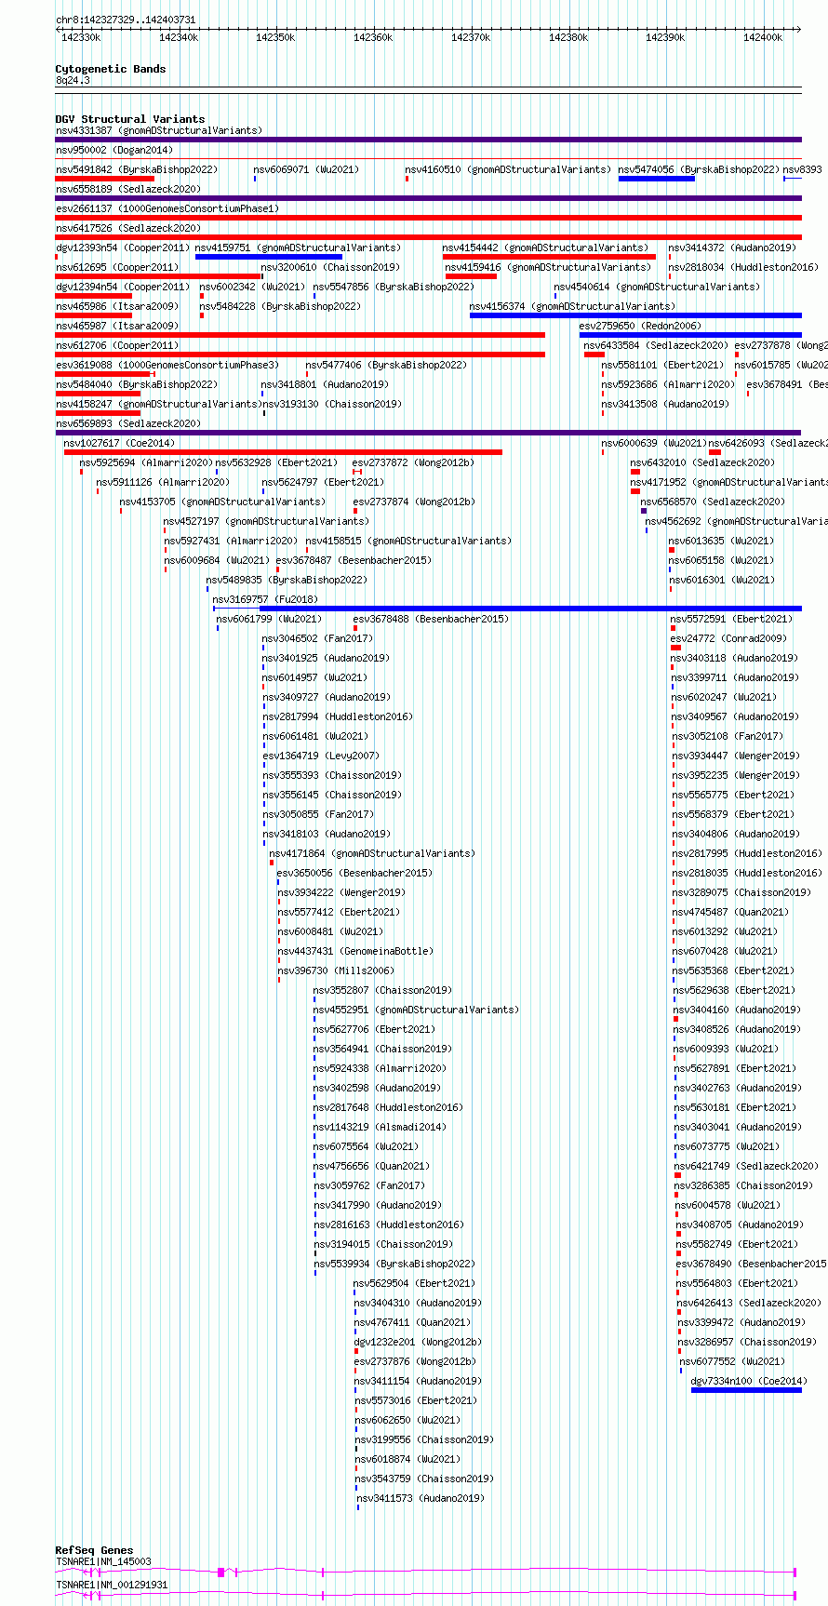Select nsv3934447 (Wenger2019) label
Screen dimensions: 828x1606
(x=736, y=756)
